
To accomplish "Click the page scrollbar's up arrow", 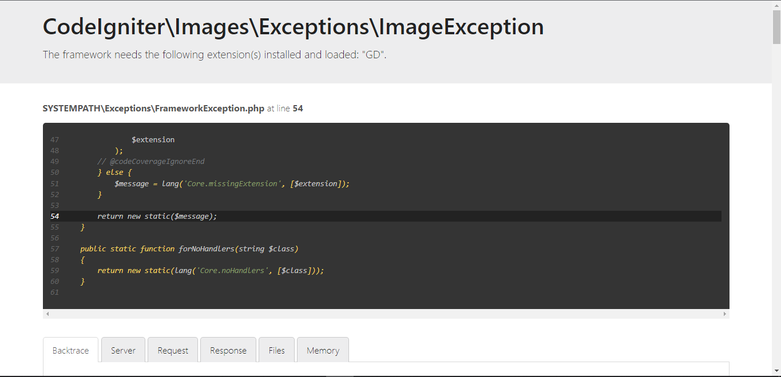I will pos(776,5).
